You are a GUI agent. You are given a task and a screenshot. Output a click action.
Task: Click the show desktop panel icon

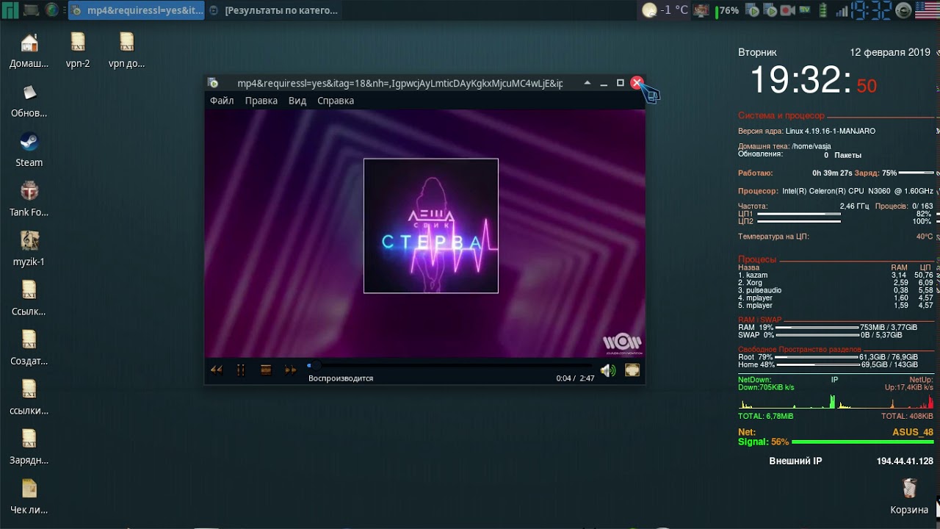[x=31, y=10]
